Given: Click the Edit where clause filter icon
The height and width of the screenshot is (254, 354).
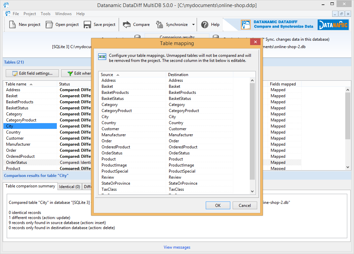Looking at the screenshot, I should [70, 73].
